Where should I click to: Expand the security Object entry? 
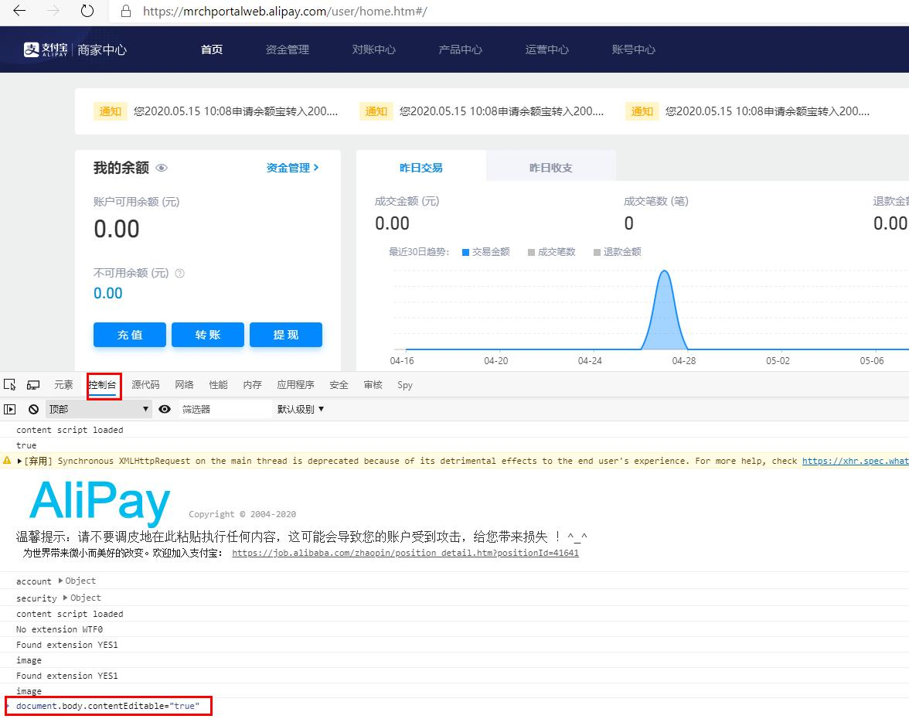(66, 597)
